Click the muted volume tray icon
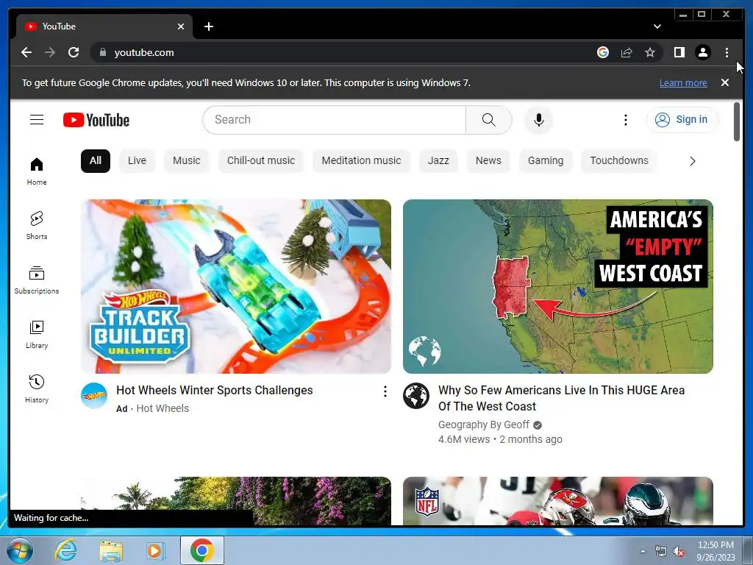 679,551
